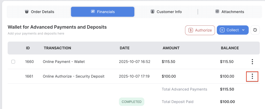Click the dollar icon in Authorize button
The width and height of the screenshot is (265, 109).
(x=191, y=30)
